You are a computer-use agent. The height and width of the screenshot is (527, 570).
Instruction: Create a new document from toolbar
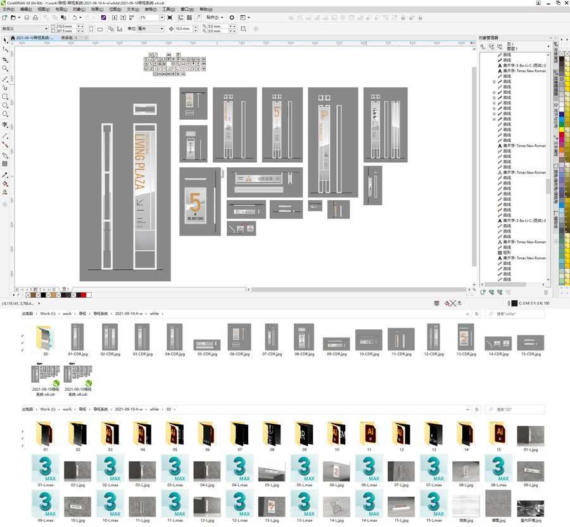tap(4, 18)
